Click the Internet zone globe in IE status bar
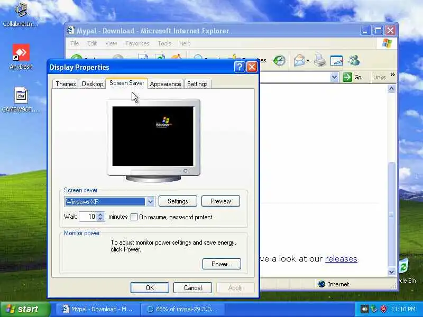The width and height of the screenshot is (423, 317). tap(321, 284)
